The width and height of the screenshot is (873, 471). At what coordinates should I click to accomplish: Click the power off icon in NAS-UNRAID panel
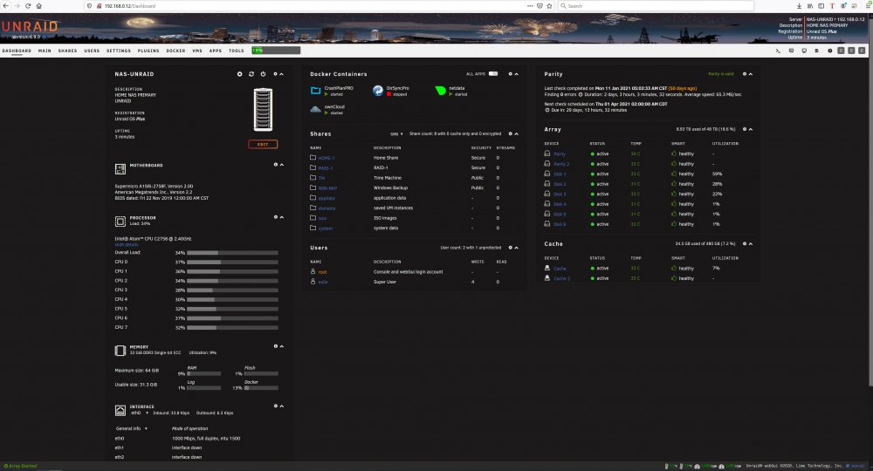pyautogui.click(x=263, y=74)
